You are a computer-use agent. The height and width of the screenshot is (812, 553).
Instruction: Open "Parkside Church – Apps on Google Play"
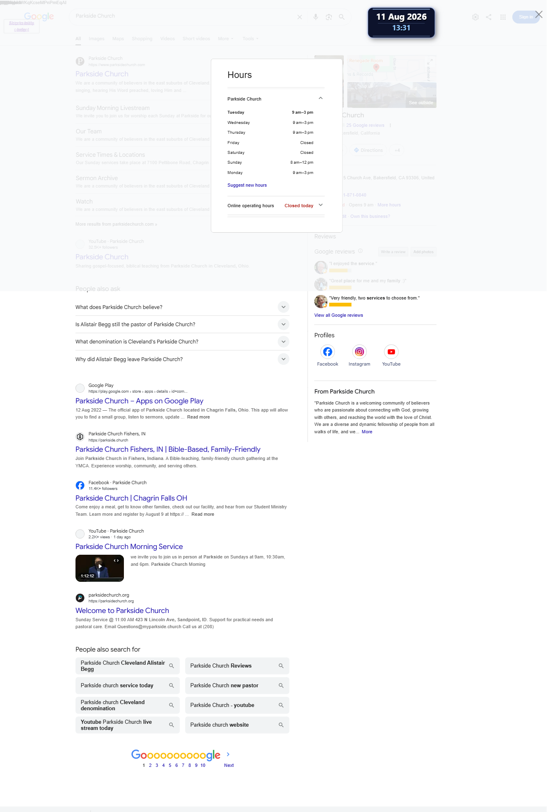click(139, 401)
